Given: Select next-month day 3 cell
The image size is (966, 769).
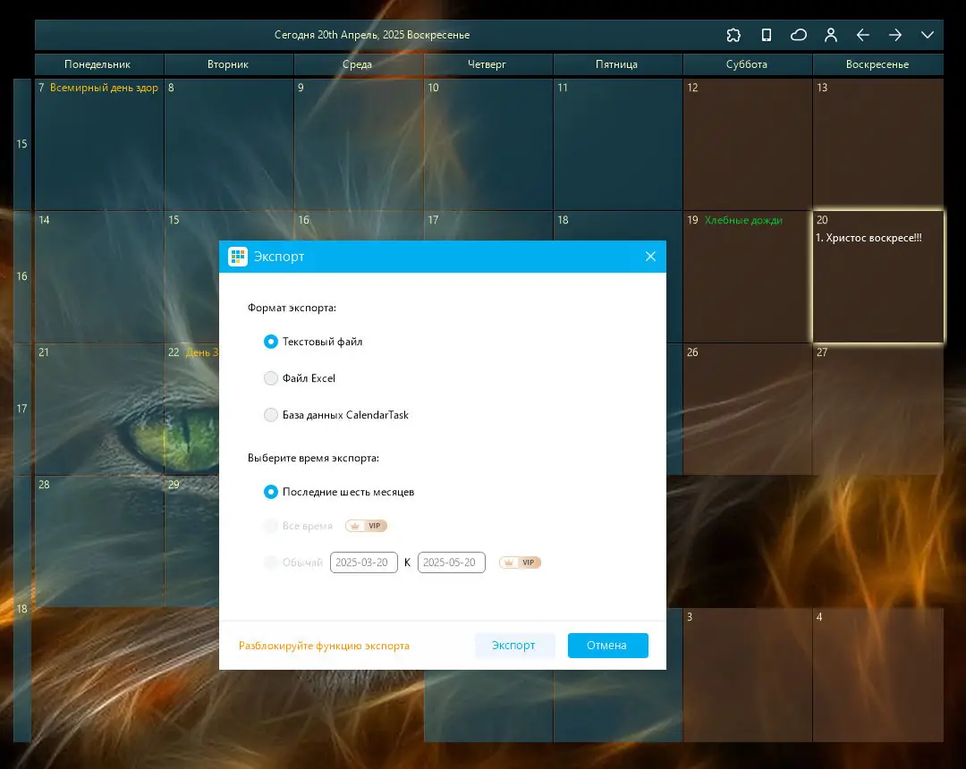Looking at the screenshot, I should [747, 675].
